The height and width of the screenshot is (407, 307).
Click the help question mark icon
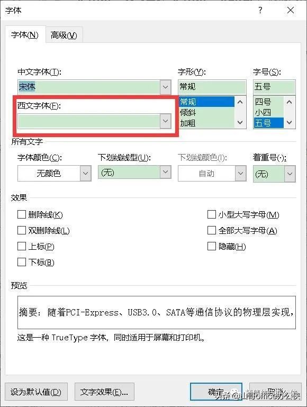(x=260, y=10)
